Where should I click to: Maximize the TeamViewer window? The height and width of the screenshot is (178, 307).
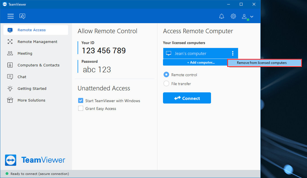tap(241, 4)
